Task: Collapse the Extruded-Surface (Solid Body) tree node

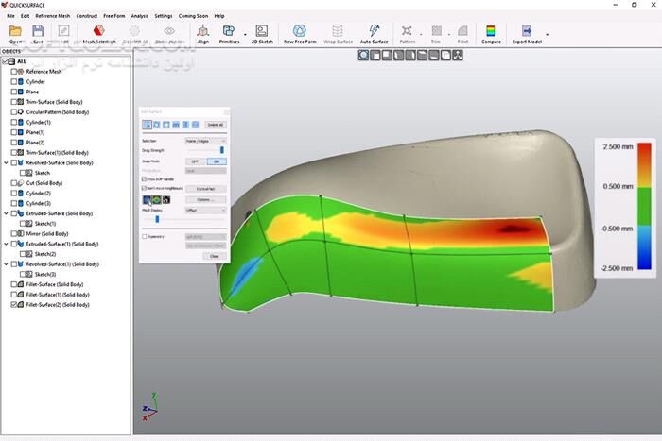Action: (8, 213)
